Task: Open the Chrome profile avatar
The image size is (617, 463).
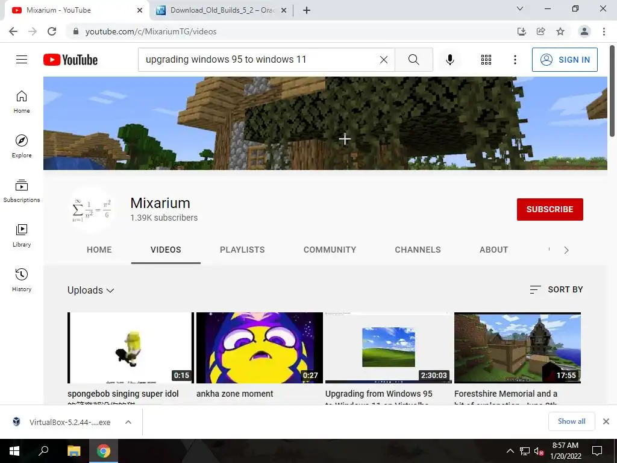Action: 584,31
